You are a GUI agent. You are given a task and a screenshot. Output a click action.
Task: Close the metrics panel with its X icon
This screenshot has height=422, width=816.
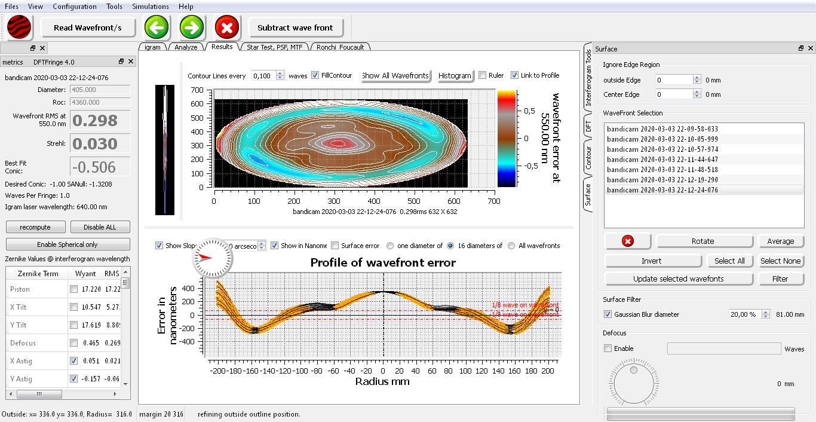pos(131,62)
